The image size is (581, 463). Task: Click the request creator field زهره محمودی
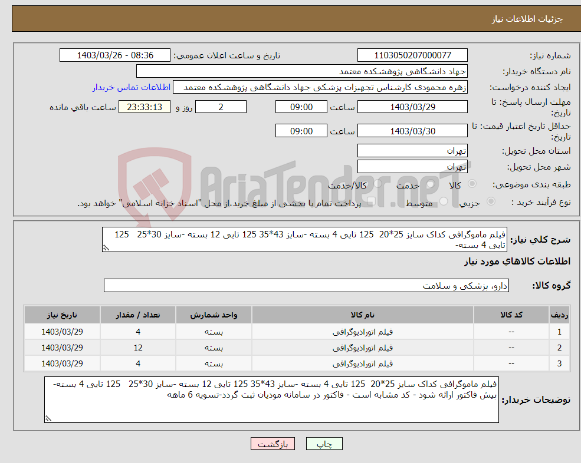[320, 87]
